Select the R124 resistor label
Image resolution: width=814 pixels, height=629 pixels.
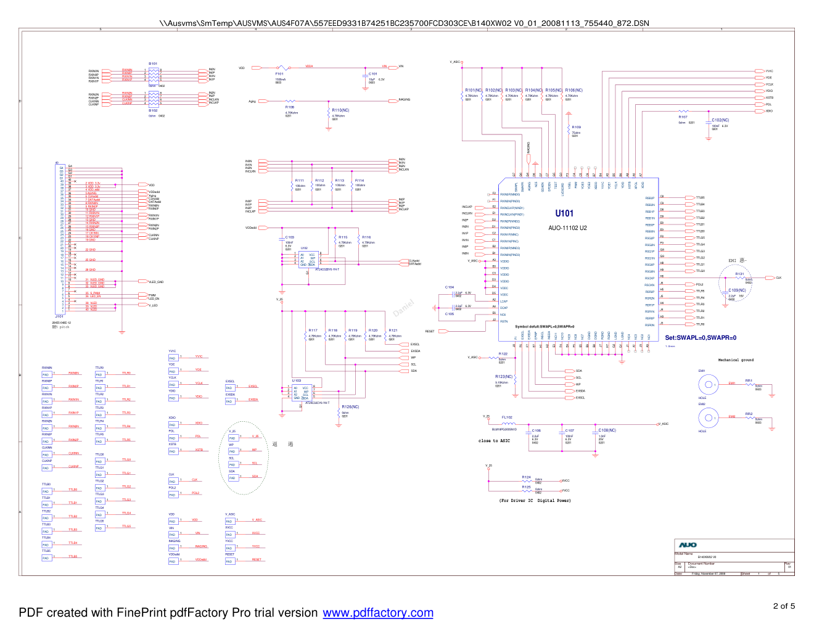click(526, 477)
